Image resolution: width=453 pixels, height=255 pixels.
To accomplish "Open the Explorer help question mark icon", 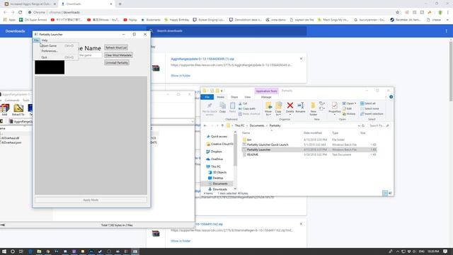I will (x=391, y=97).
